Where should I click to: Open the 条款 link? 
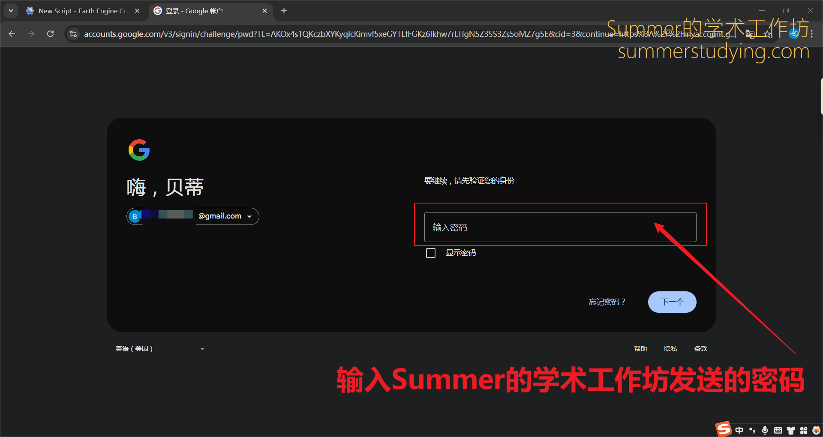[x=700, y=349]
